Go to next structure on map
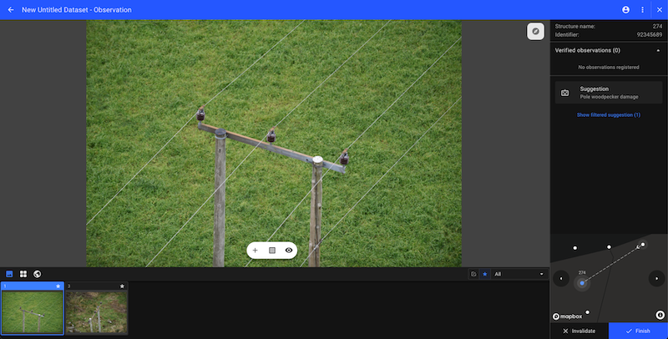This screenshot has width=668, height=339. 656,278
